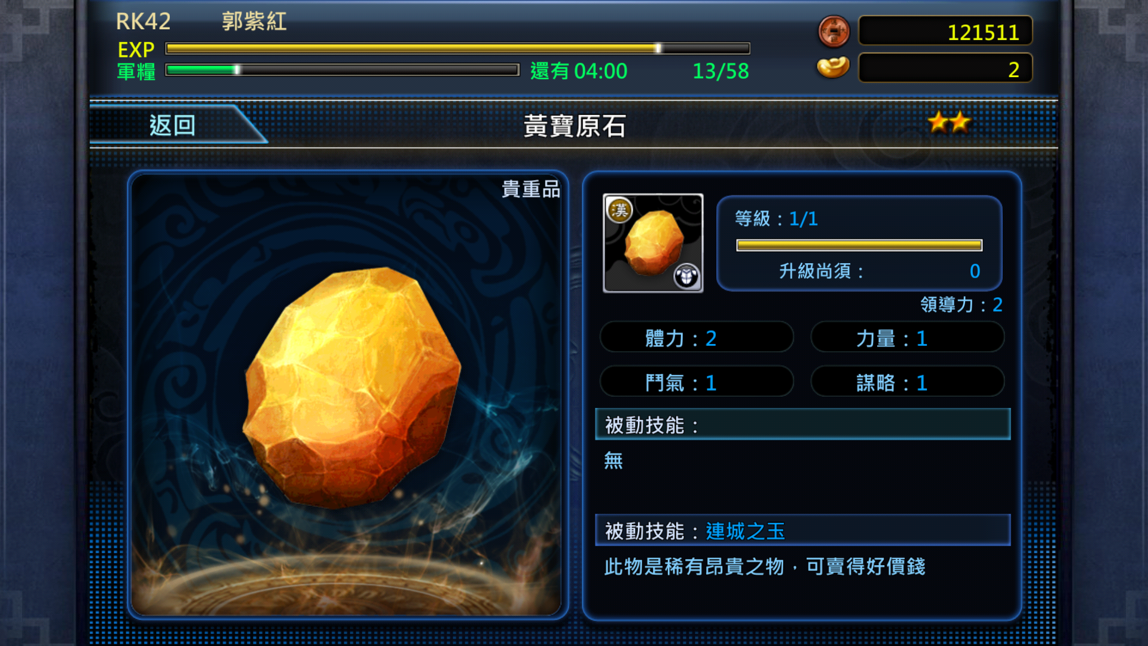The image size is (1148, 646).
Task: Select the 黃寶原石 item thumbnail
Action: point(653,243)
